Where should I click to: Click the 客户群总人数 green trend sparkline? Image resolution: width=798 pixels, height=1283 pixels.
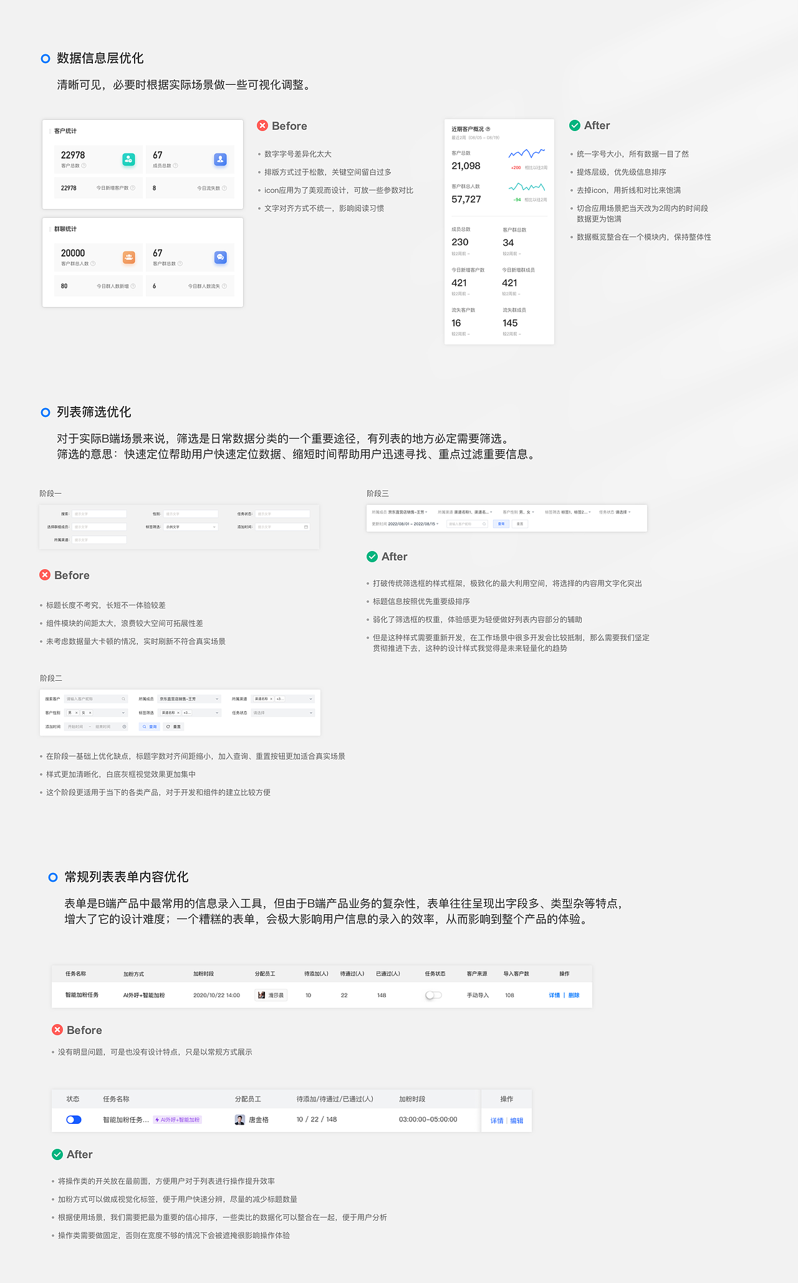527,187
